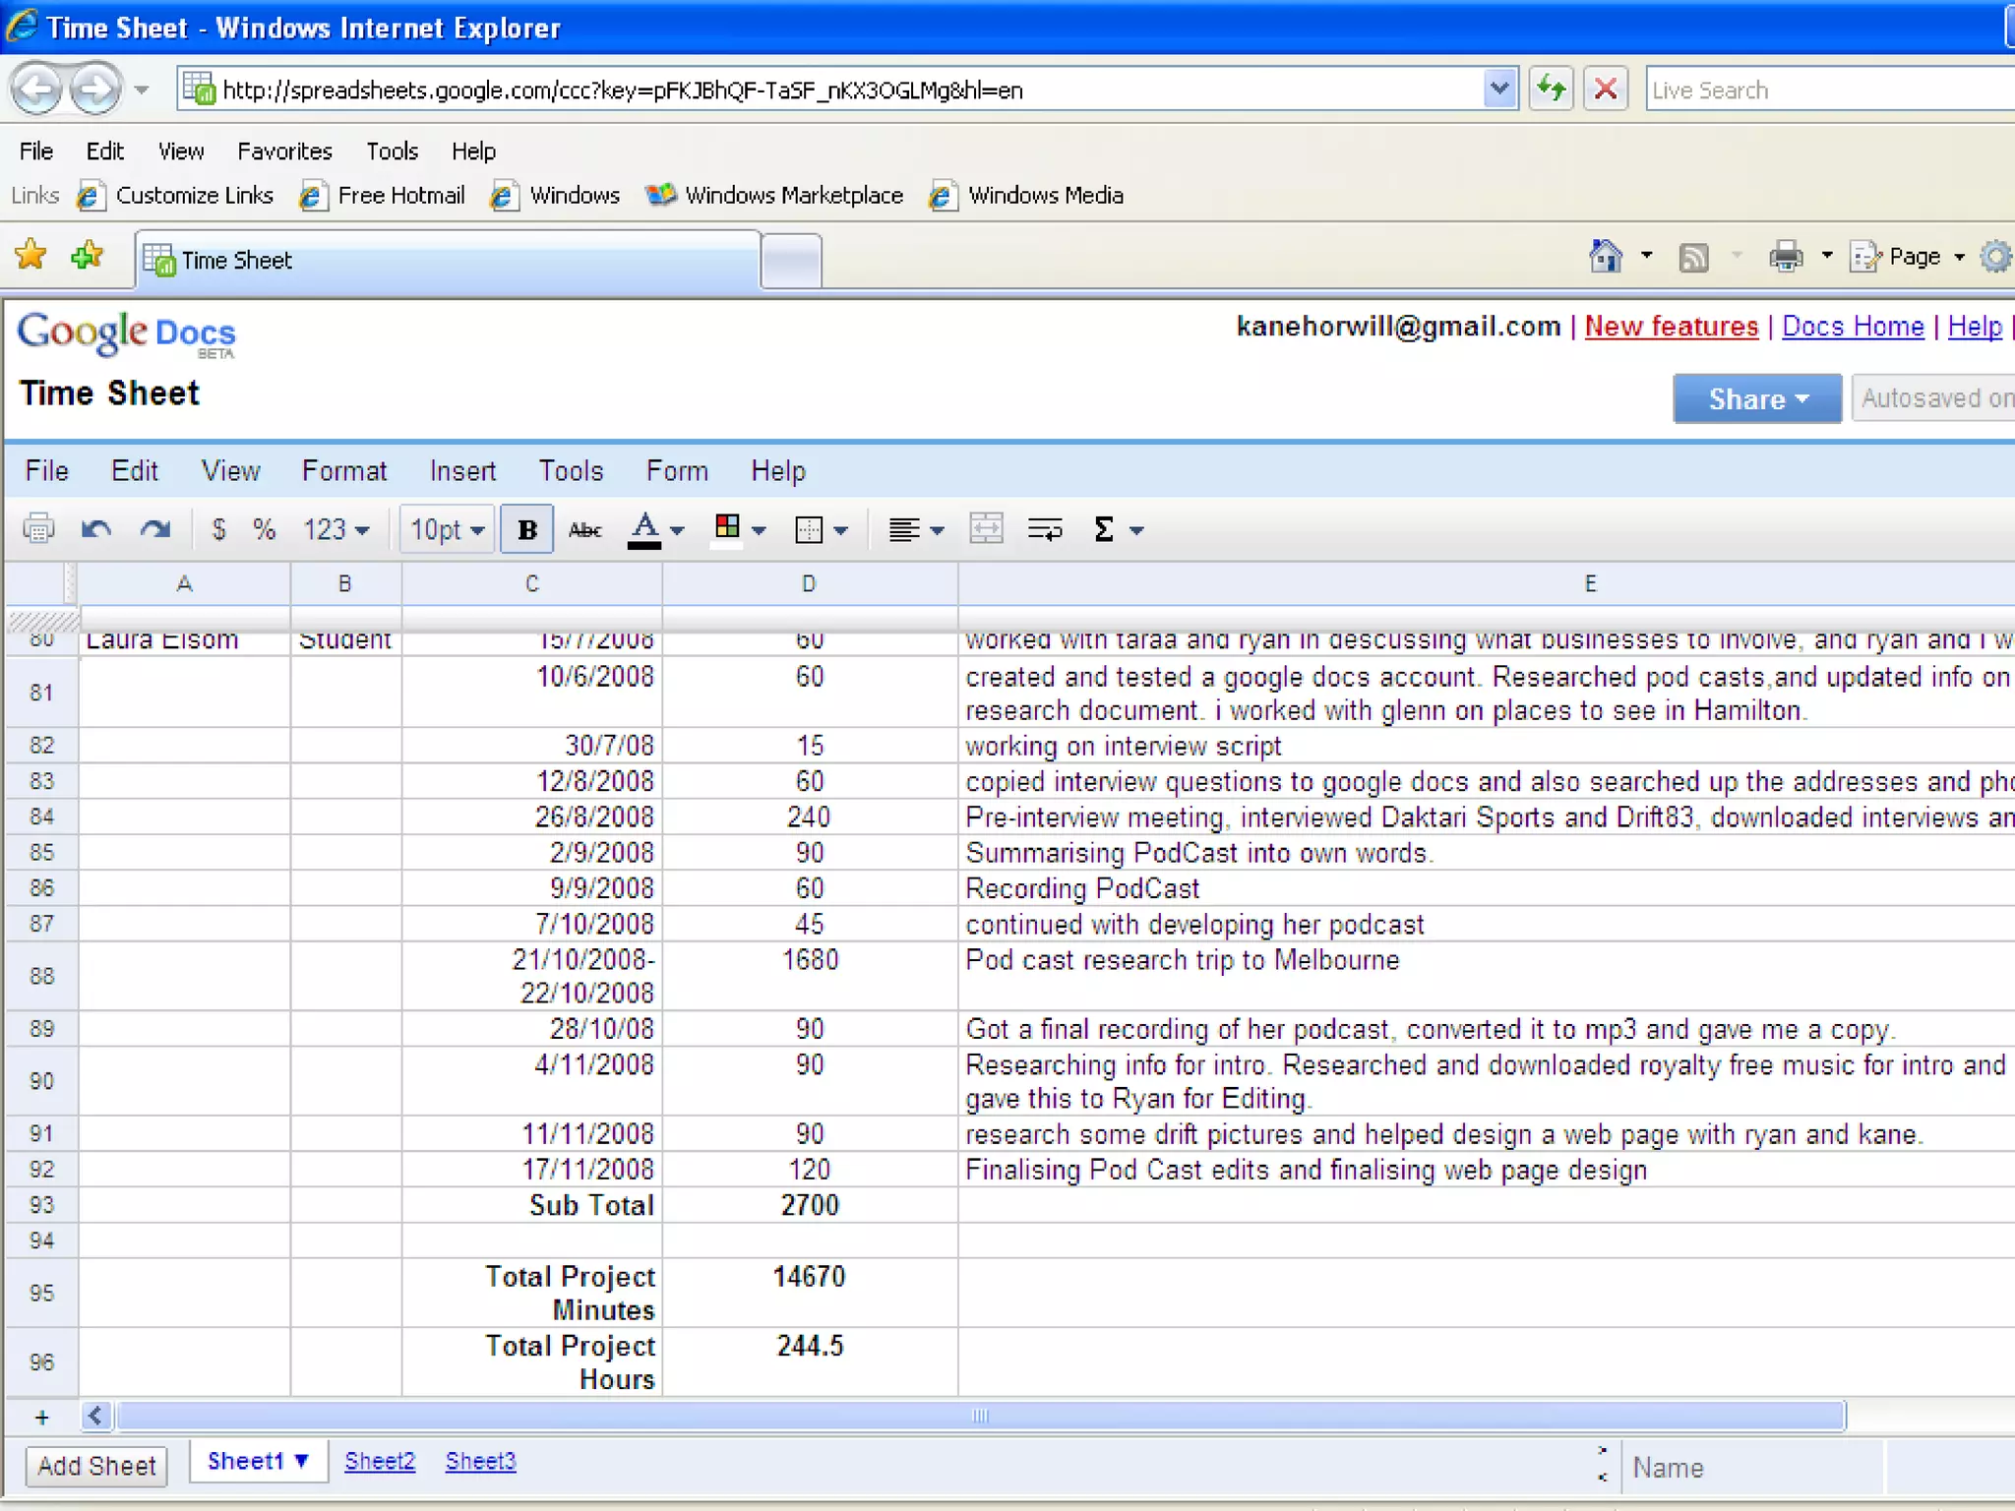
Task: Open the IE Page menu dropdown
Action: 1910,257
